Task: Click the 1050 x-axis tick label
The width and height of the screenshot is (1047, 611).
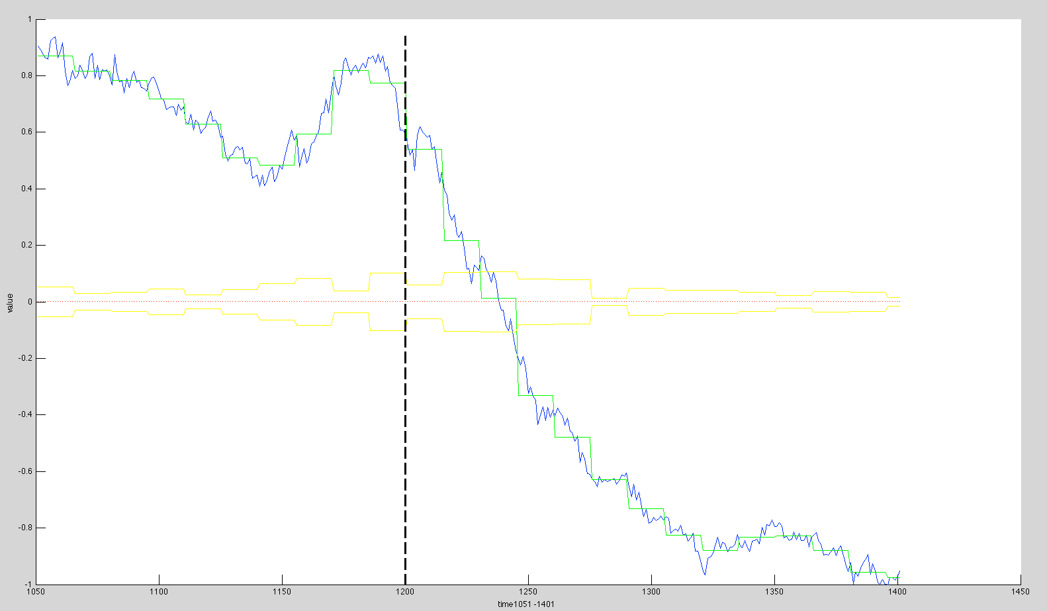Action: click(36, 592)
